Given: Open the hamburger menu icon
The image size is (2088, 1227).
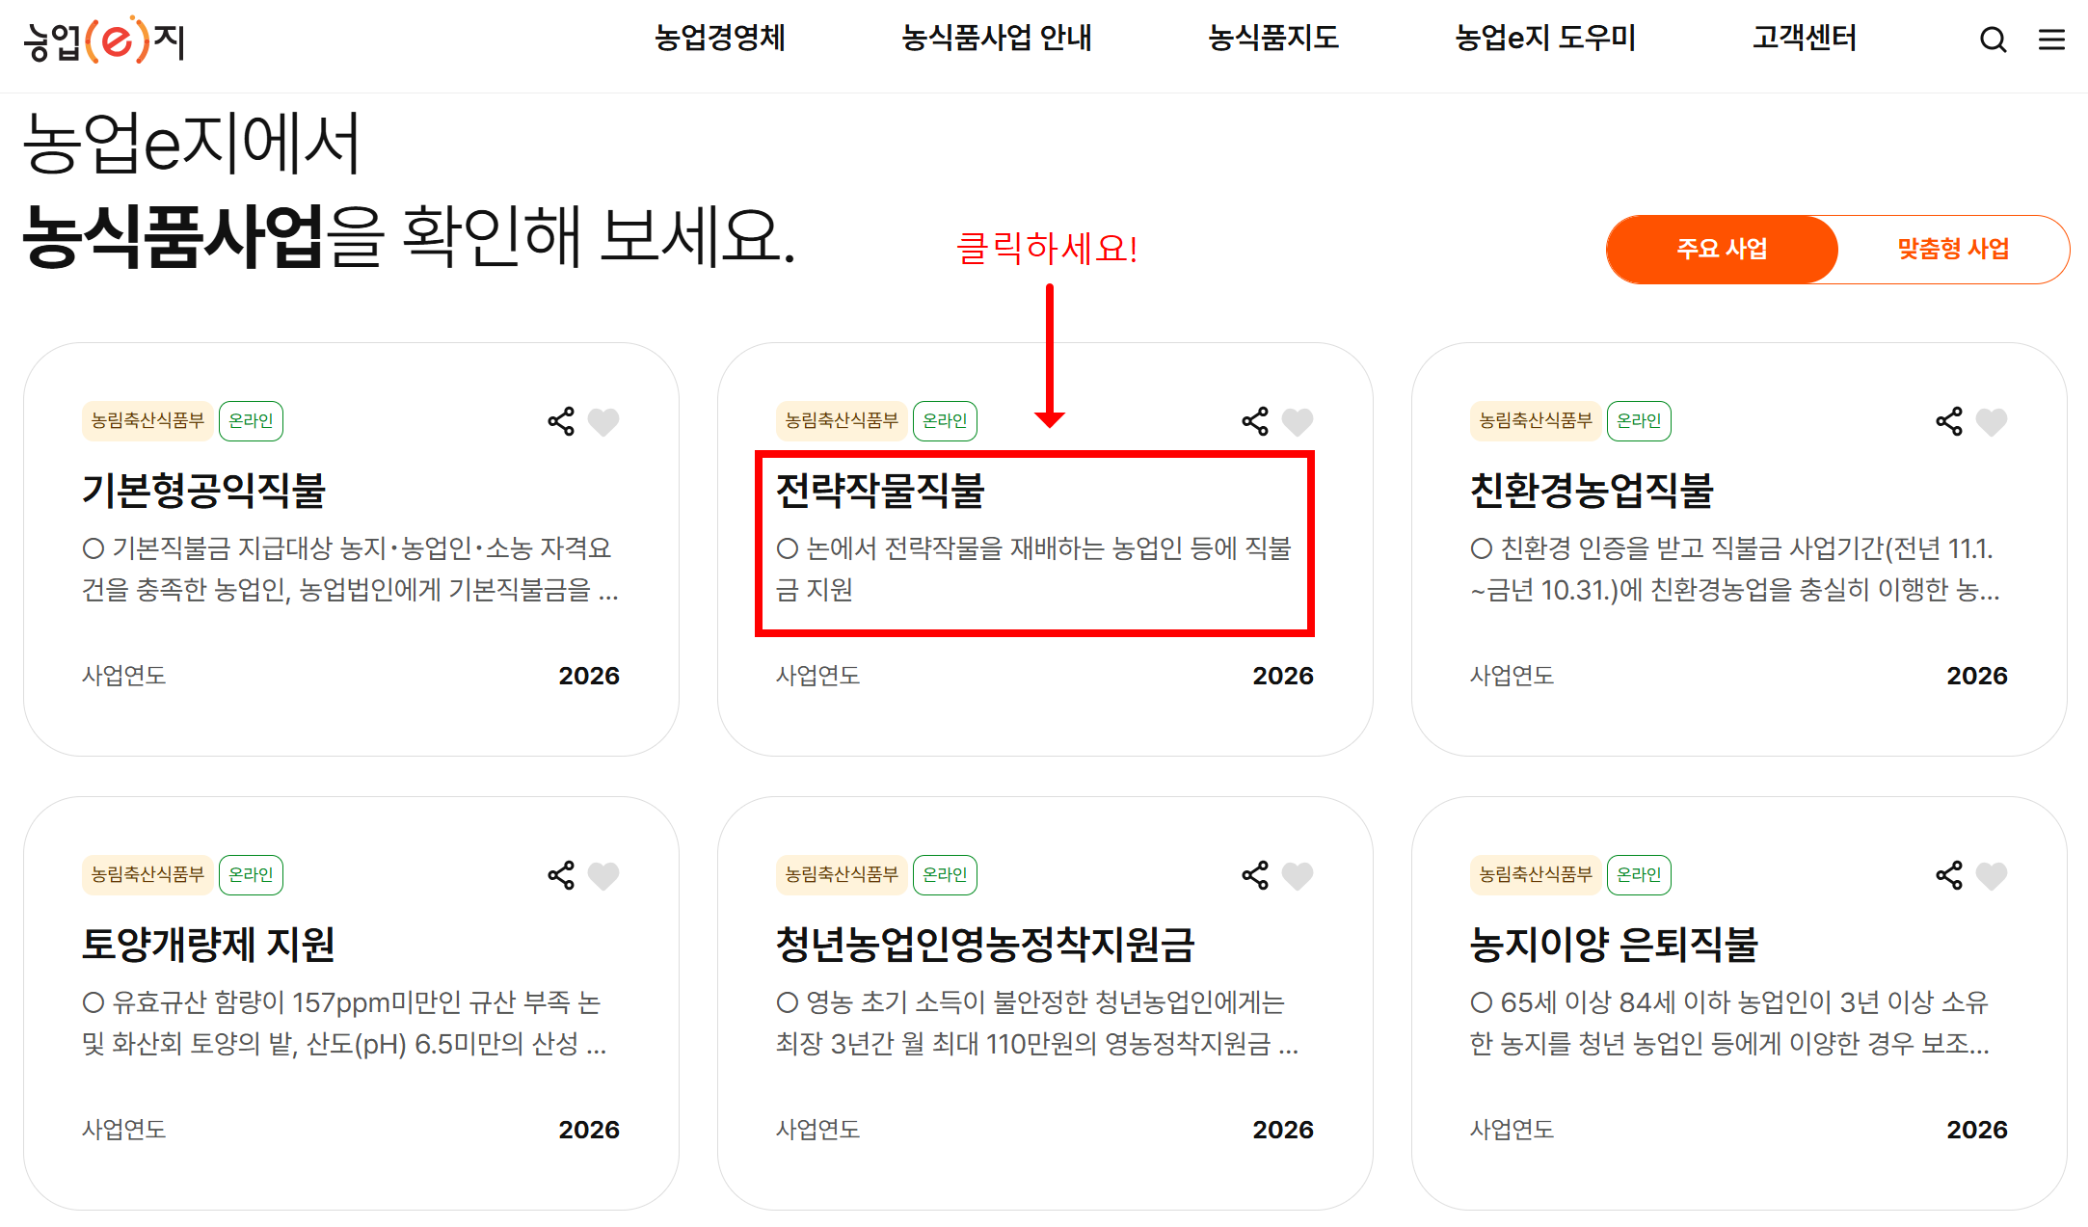Looking at the screenshot, I should (2051, 40).
